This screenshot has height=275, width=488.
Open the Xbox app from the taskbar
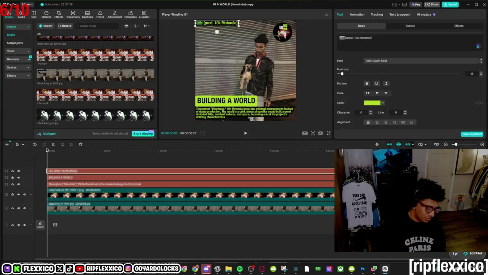pos(340,269)
